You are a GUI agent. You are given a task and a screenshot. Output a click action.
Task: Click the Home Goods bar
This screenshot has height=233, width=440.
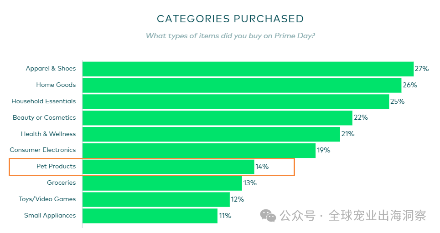[242, 85]
